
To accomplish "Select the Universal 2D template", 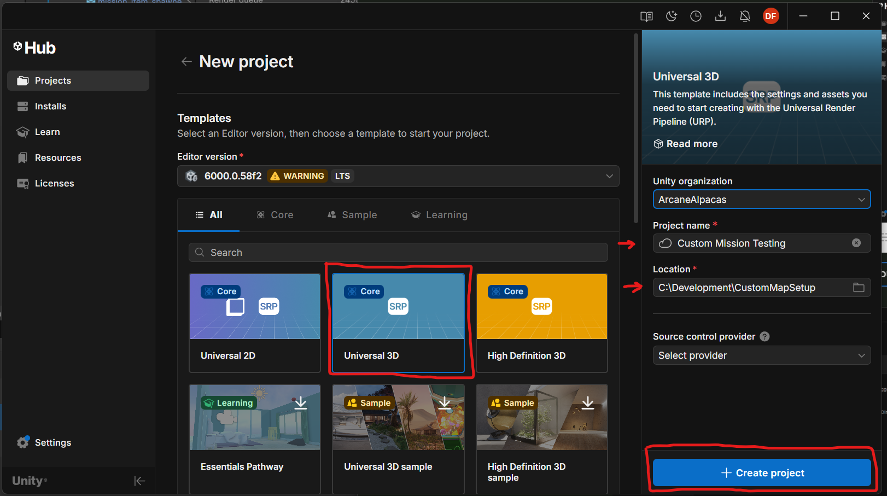I will [x=255, y=323].
